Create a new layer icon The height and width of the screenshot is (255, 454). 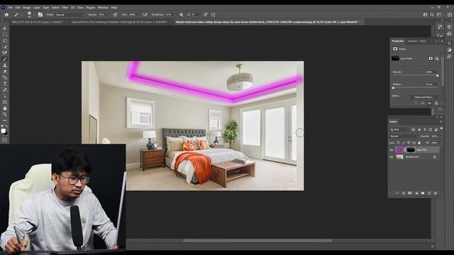429,193
